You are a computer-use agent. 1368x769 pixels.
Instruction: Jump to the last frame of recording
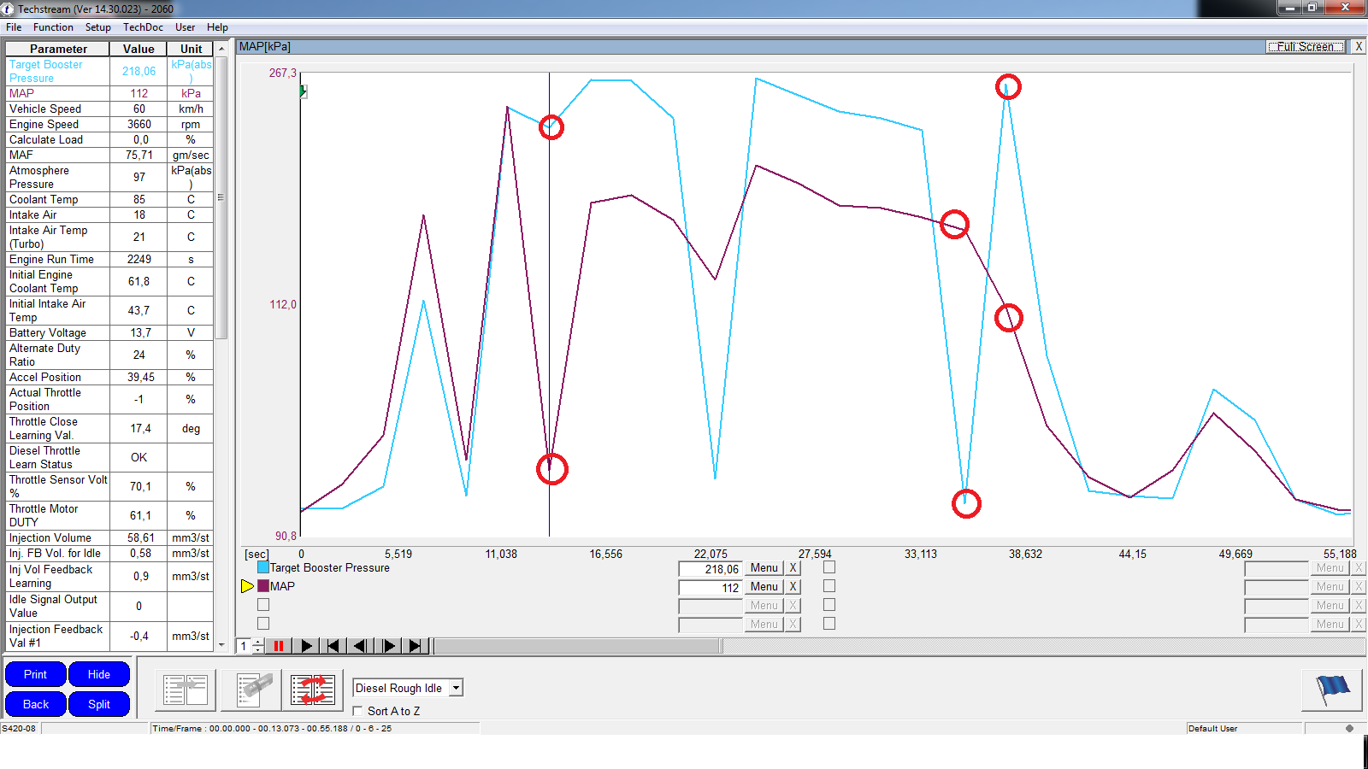416,646
